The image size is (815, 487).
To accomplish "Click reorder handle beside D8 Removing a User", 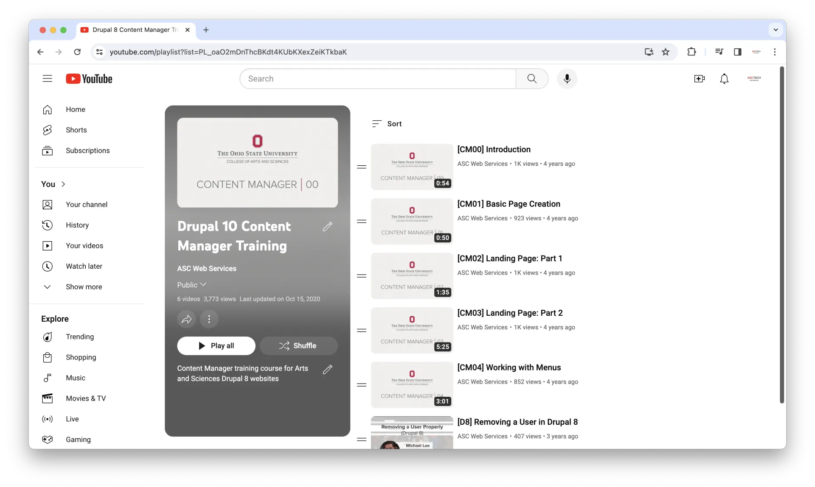I will (362, 440).
